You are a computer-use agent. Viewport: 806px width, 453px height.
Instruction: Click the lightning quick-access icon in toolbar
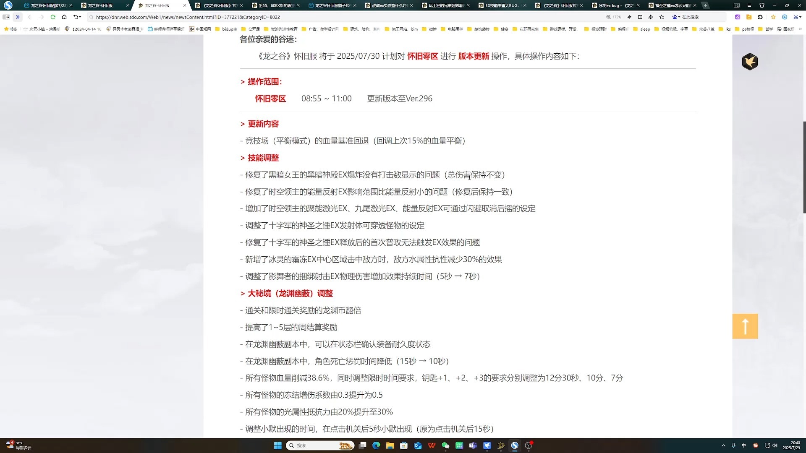pyautogui.click(x=629, y=17)
